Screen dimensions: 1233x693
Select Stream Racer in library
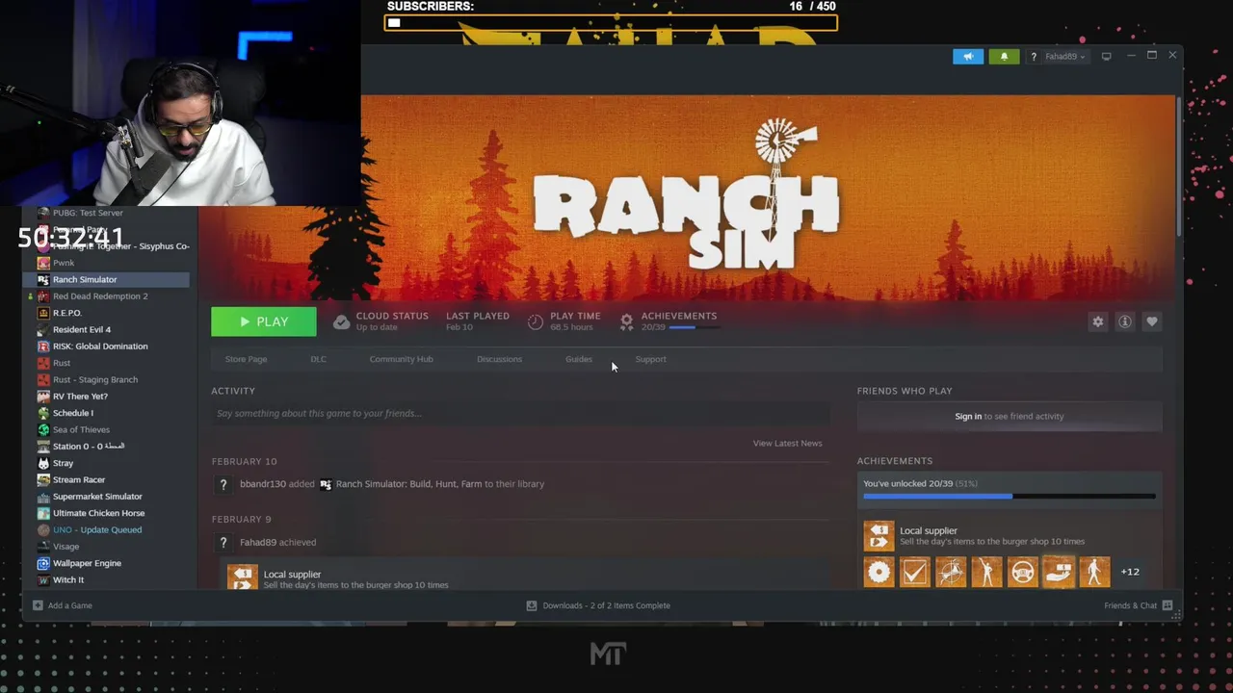[106, 479]
